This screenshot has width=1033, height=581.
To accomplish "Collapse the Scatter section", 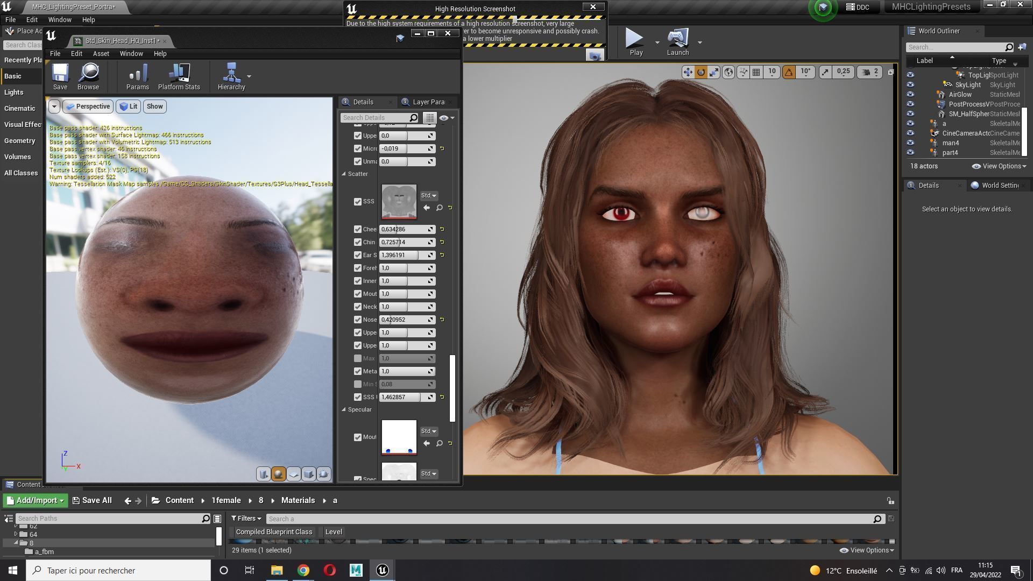I will pyautogui.click(x=344, y=174).
